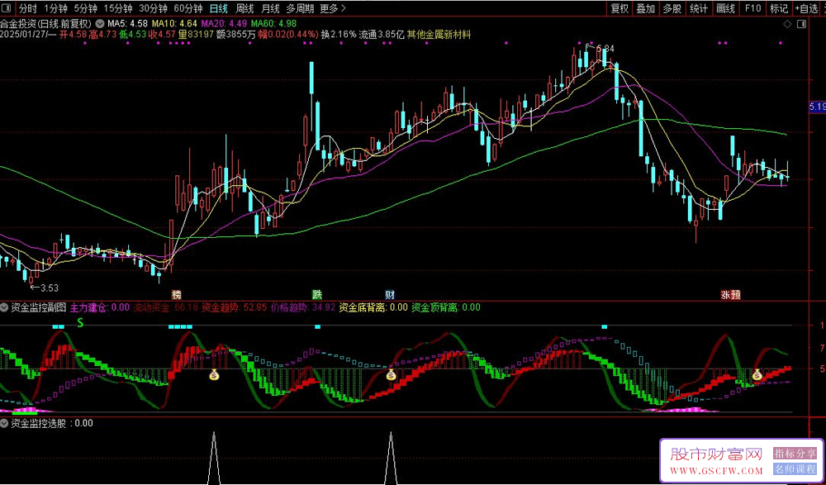Screen dimensions: 826x485
Task: Expand the 资金监控选股 indicator dropdown
Action: (4, 423)
